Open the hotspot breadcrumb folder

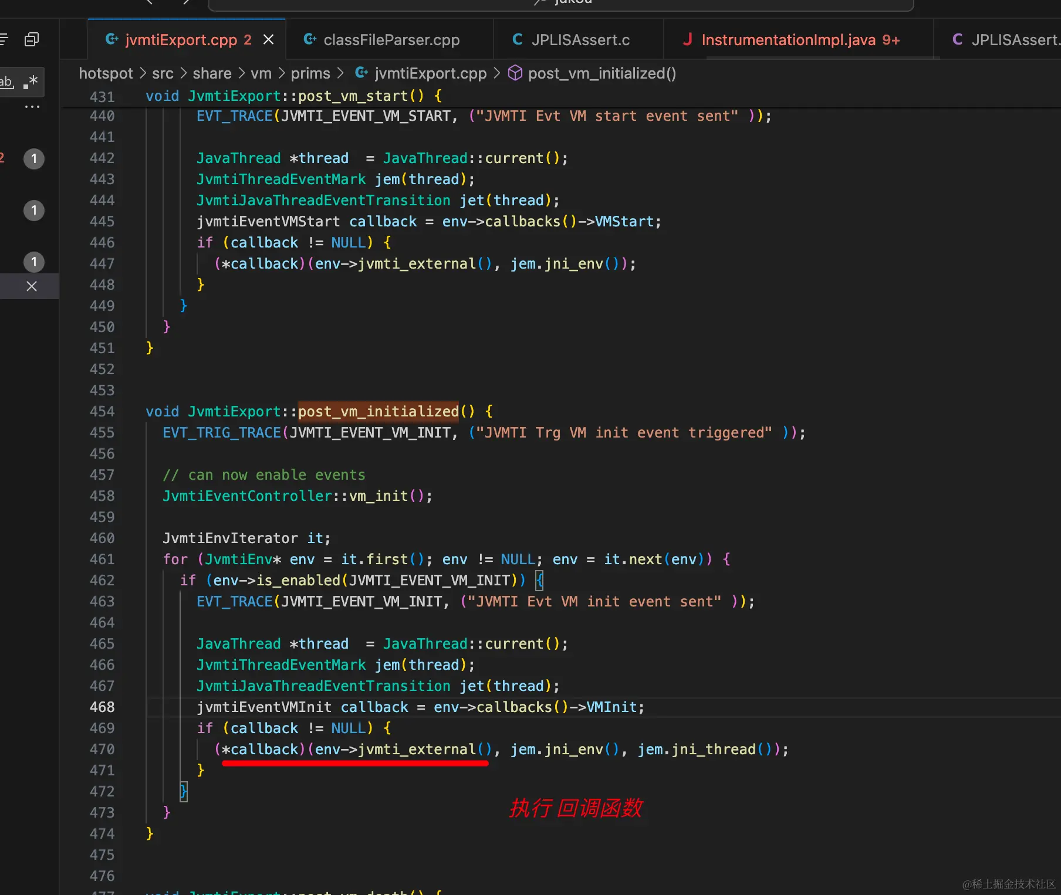pyautogui.click(x=106, y=73)
